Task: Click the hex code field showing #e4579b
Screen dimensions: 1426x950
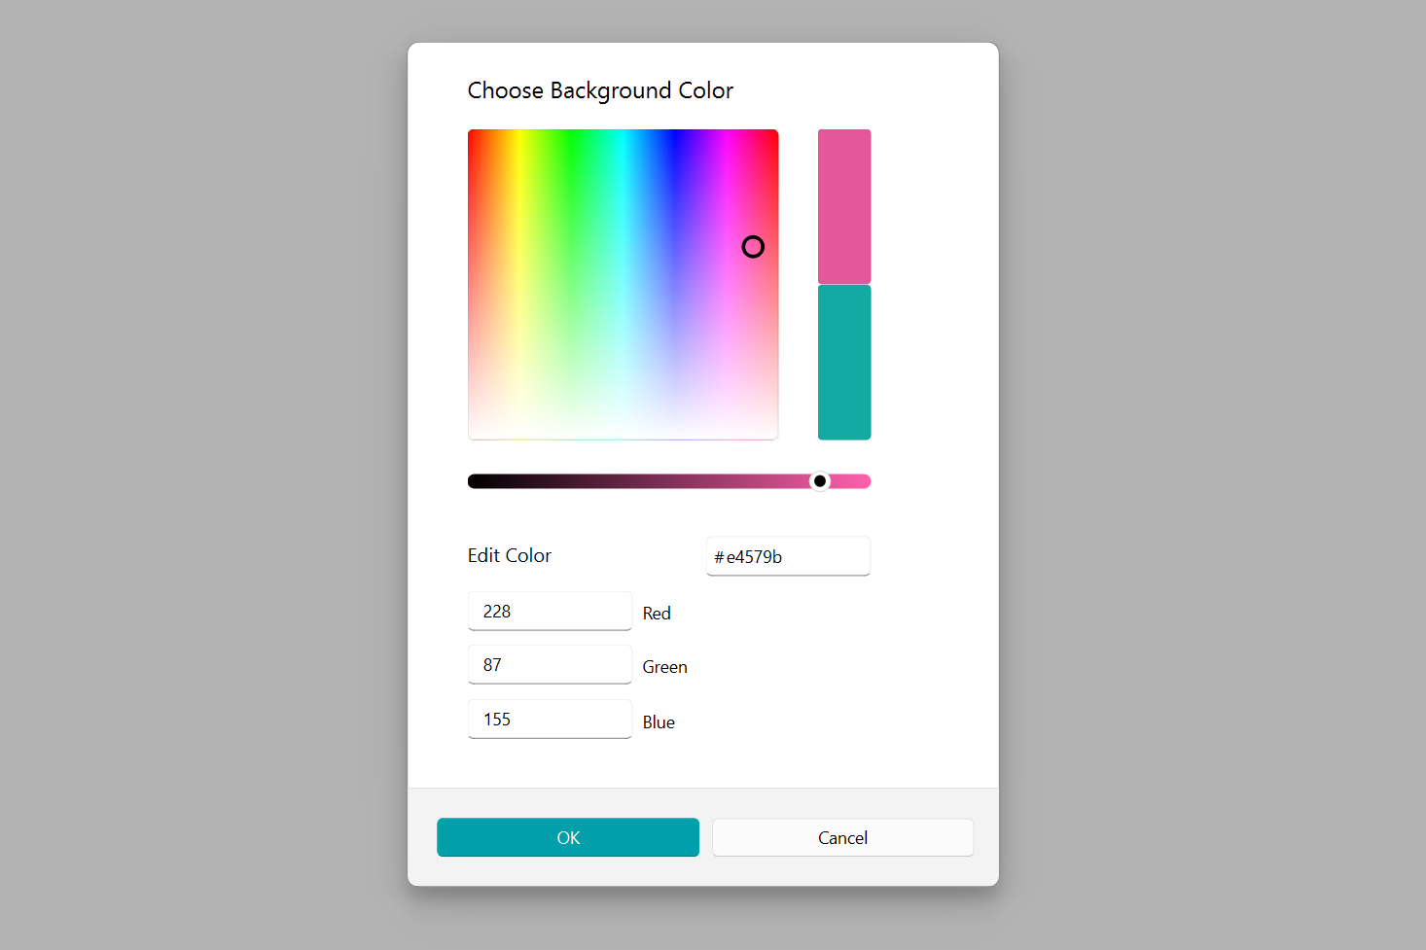Action: (x=788, y=556)
